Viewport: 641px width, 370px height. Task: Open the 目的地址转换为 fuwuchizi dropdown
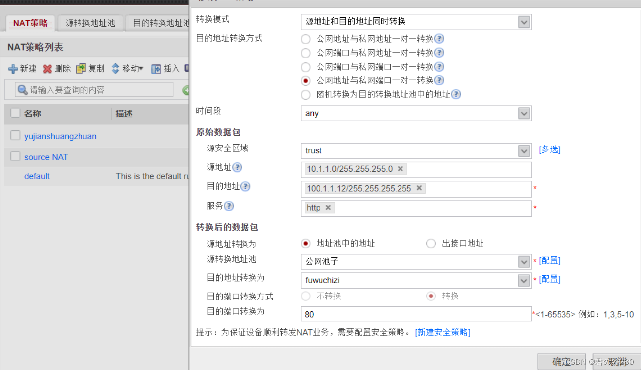[524, 281]
